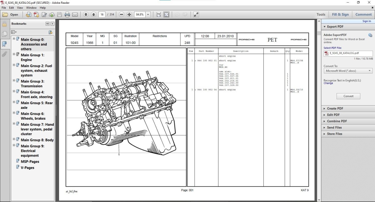Click the Save floppy disk icon

59,14
